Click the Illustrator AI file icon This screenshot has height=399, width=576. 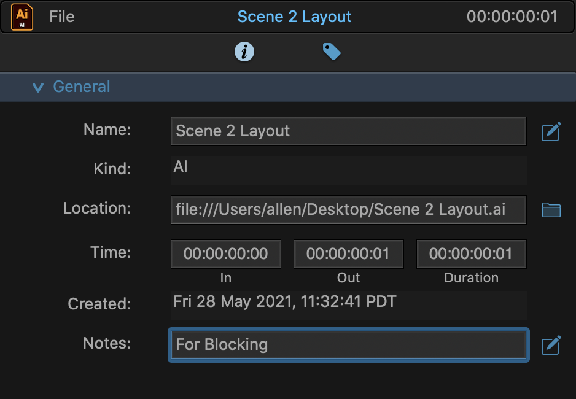[x=22, y=17]
